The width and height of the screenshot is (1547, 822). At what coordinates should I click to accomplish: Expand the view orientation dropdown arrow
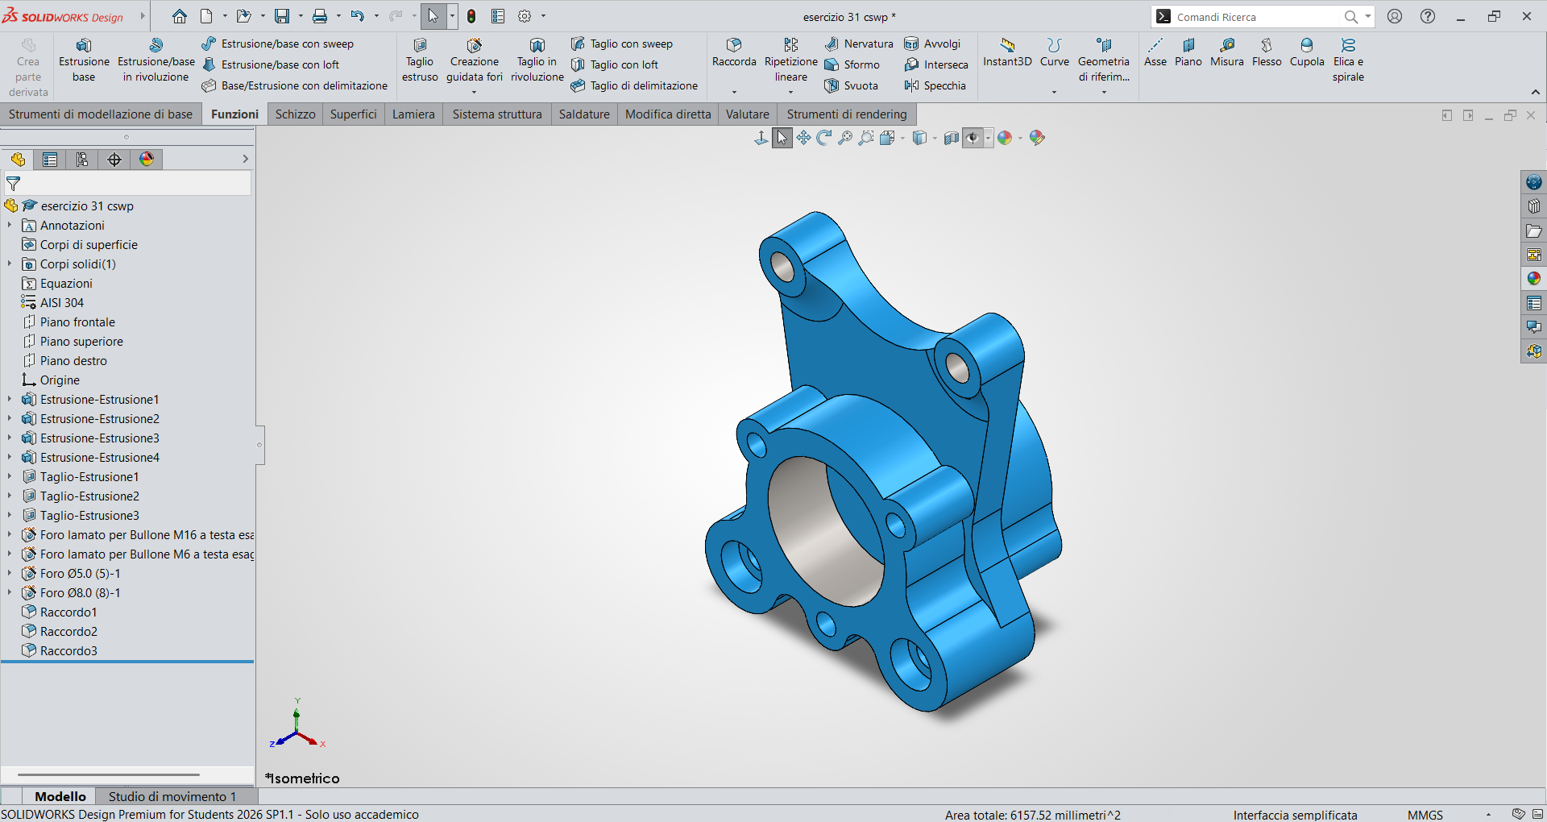(902, 138)
